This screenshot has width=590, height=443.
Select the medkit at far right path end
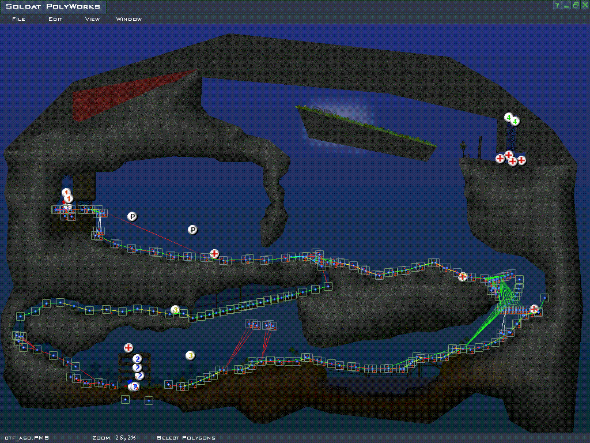[534, 309]
